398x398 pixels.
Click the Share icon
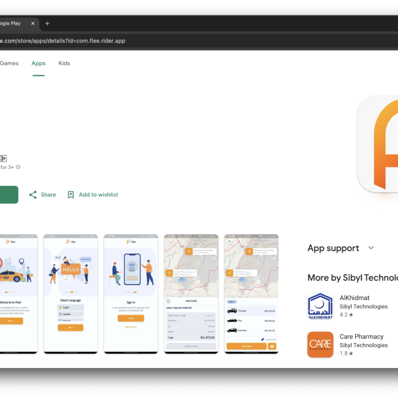click(x=33, y=195)
